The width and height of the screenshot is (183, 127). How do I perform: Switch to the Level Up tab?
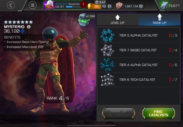(117, 20)
